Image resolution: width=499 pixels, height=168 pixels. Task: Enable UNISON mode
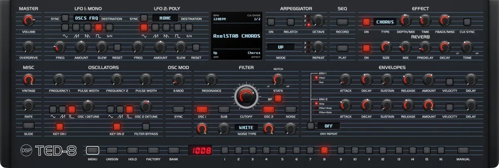tap(112, 150)
